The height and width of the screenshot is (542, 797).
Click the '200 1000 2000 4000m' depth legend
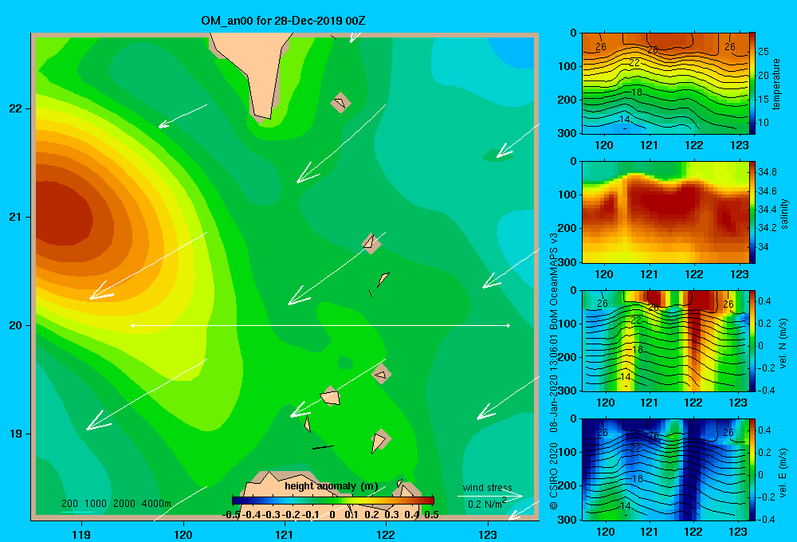tap(116, 504)
